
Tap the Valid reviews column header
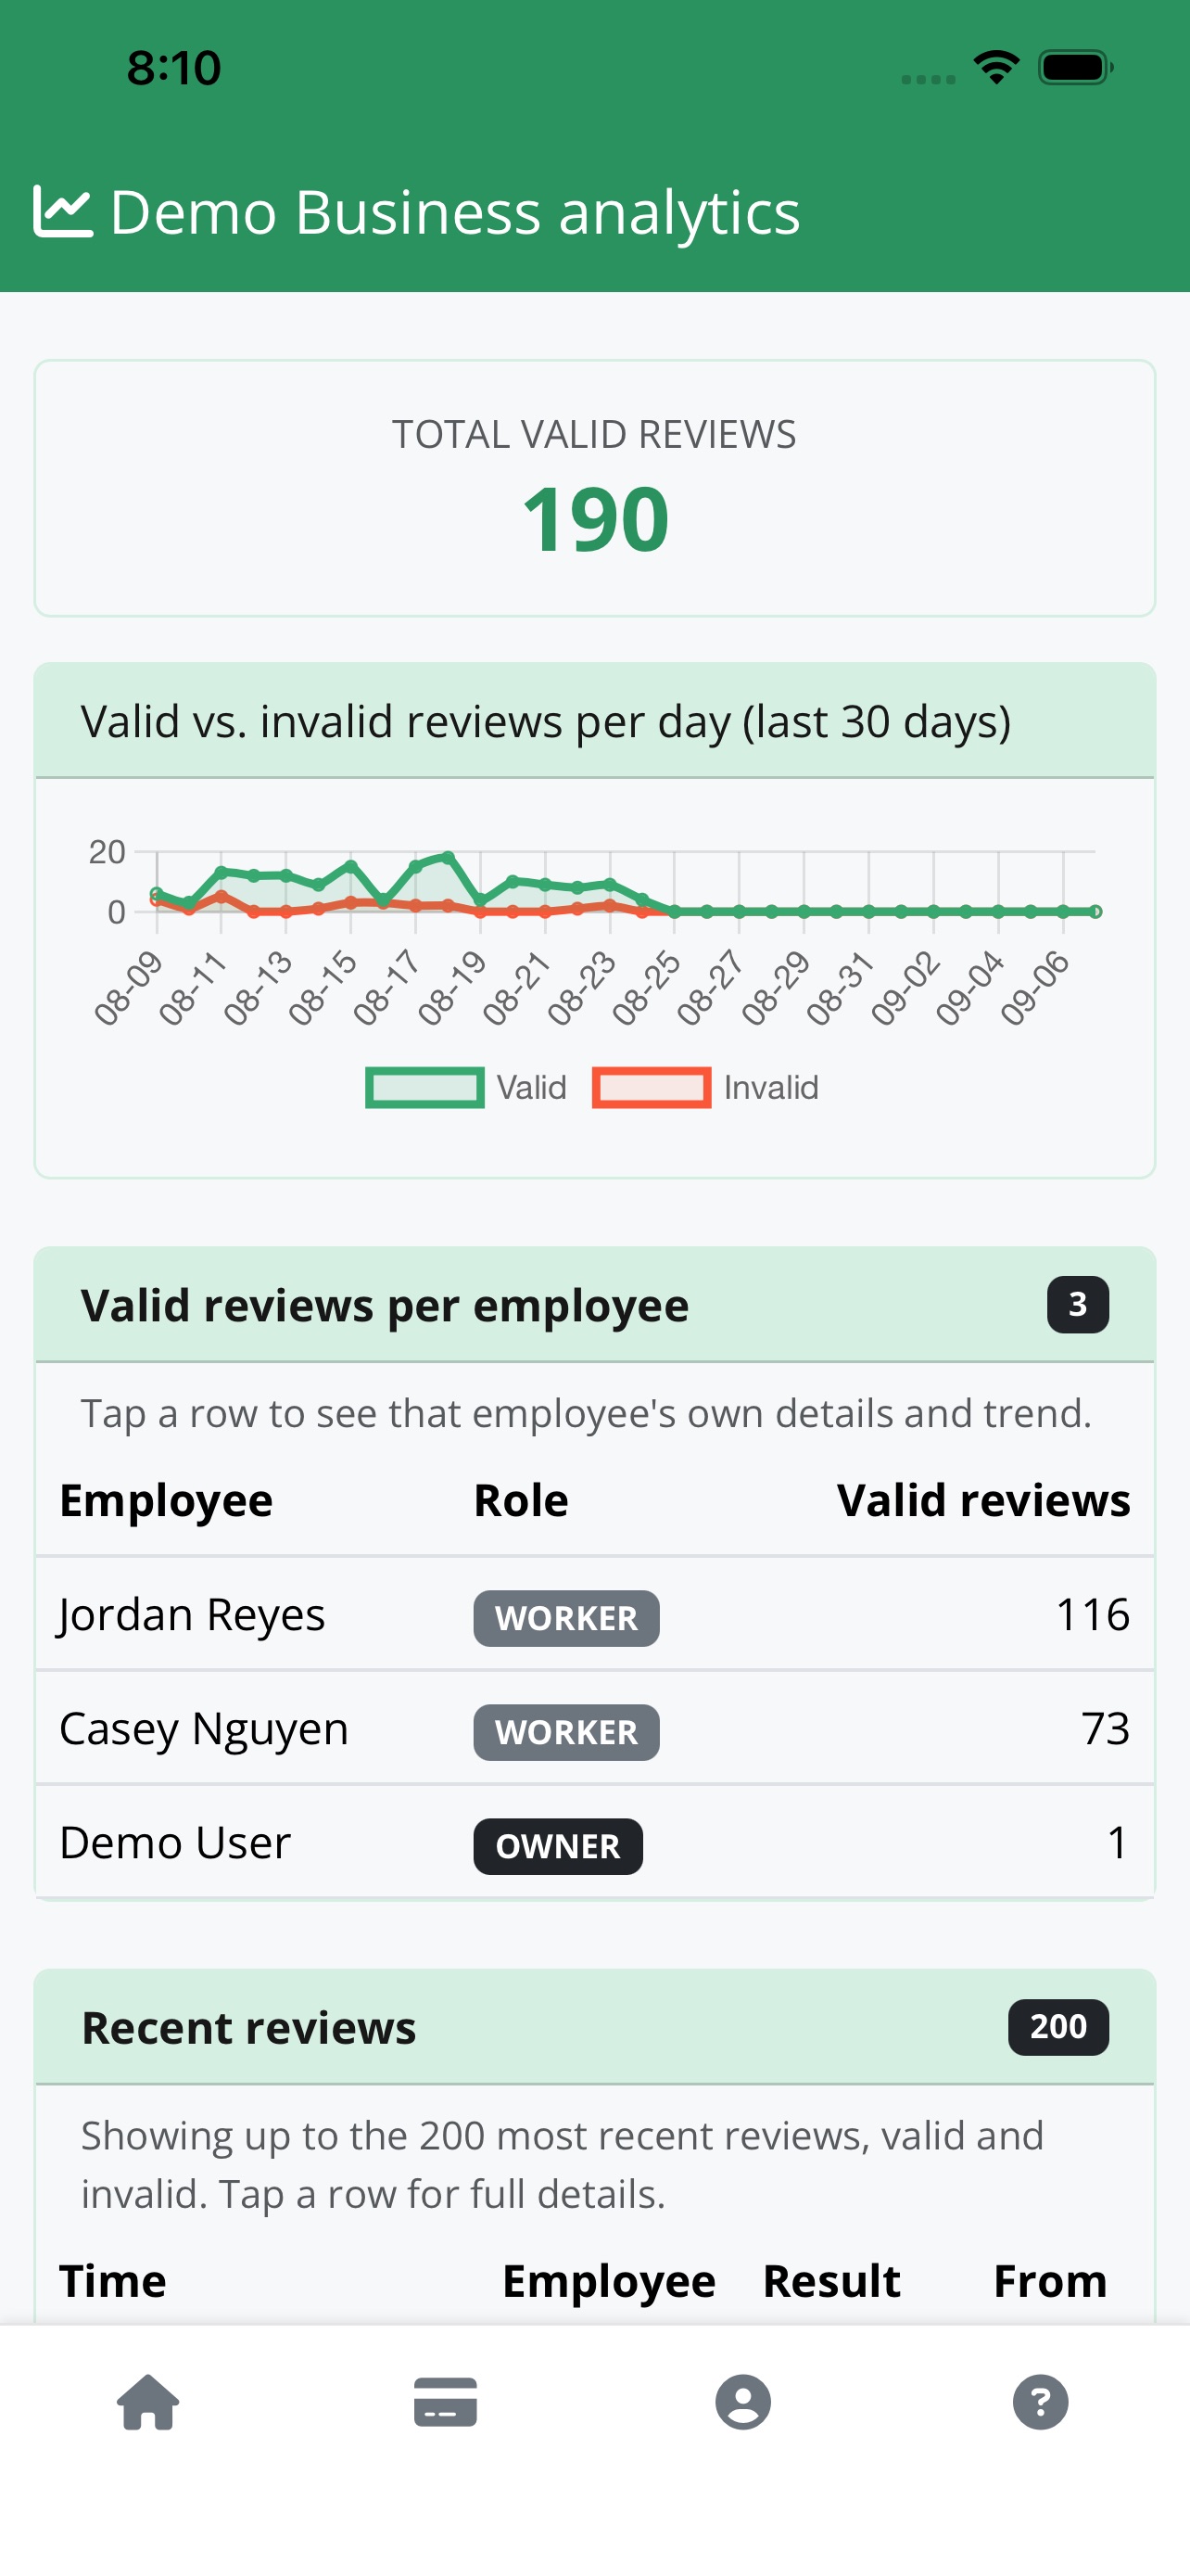coord(983,1500)
